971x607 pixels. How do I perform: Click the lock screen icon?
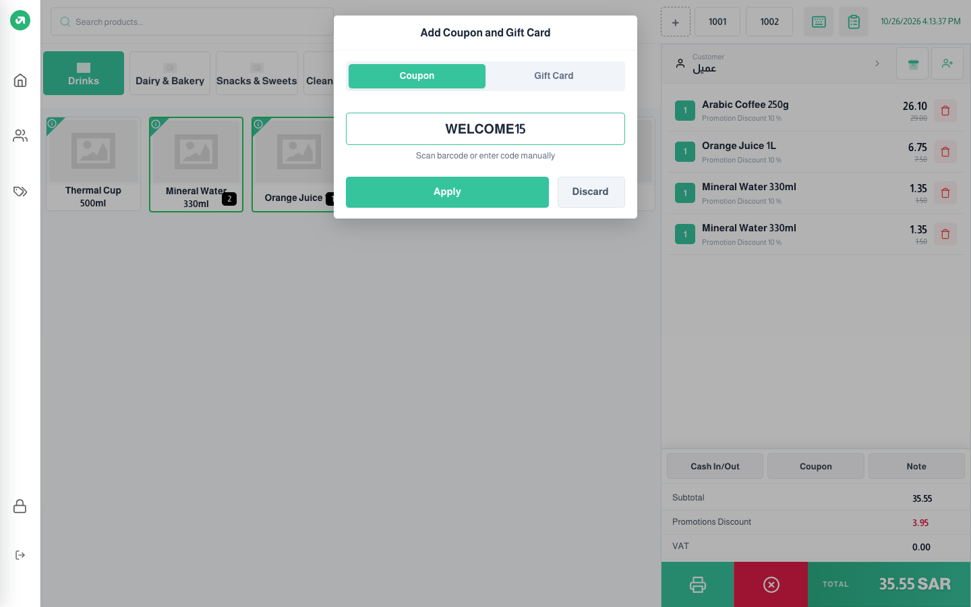click(x=20, y=506)
